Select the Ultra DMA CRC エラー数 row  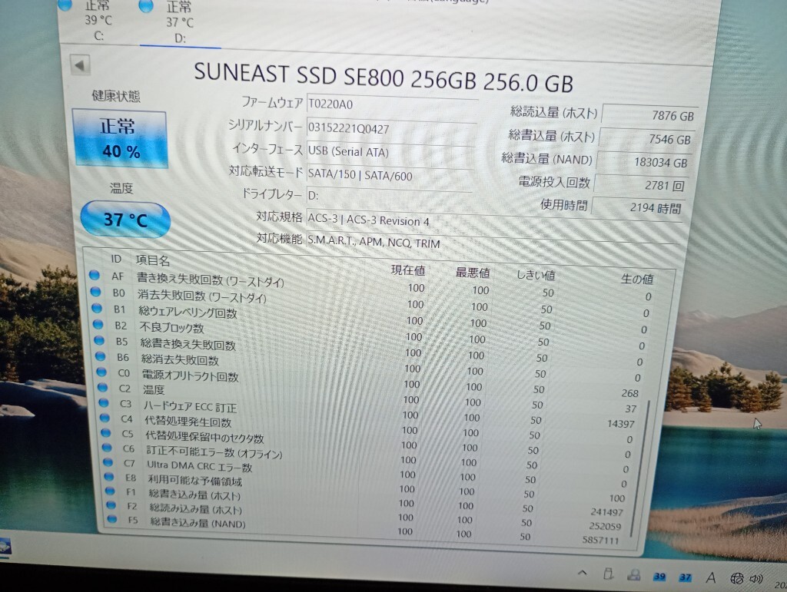click(x=363, y=470)
